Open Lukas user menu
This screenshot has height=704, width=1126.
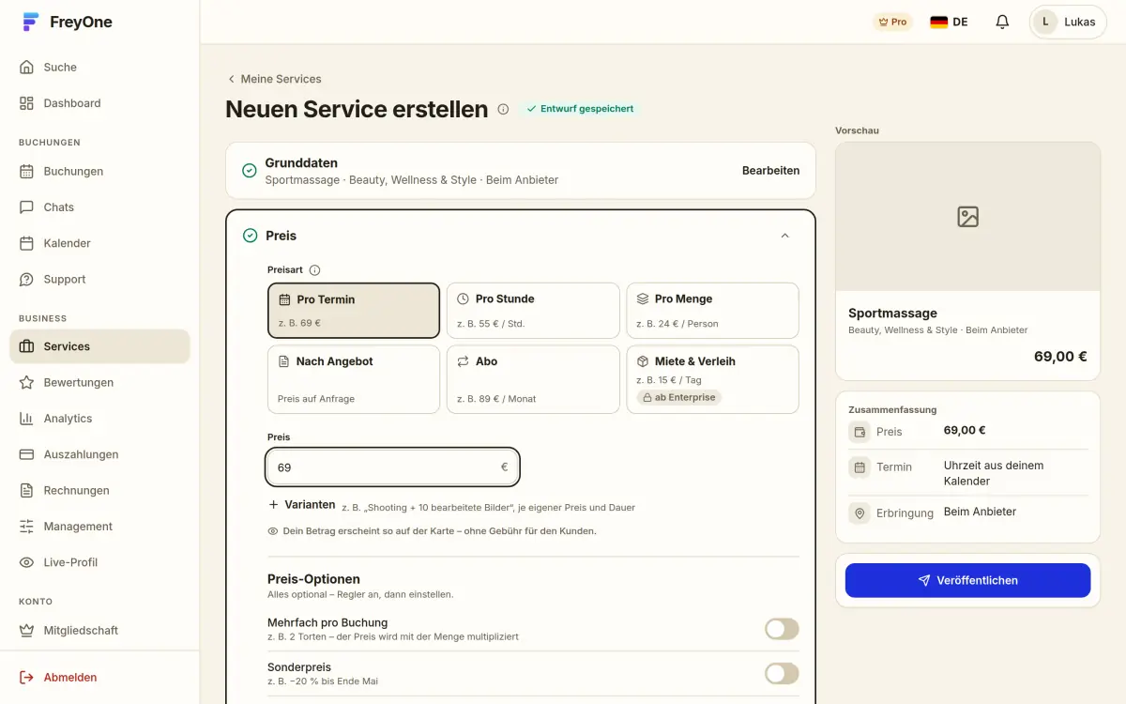[1068, 22]
